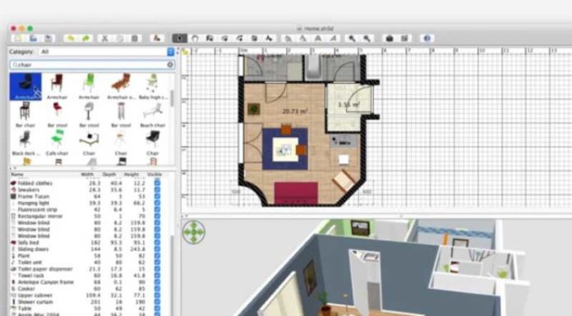Toggle bold text style
The image size is (572, 316).
tap(318, 39)
